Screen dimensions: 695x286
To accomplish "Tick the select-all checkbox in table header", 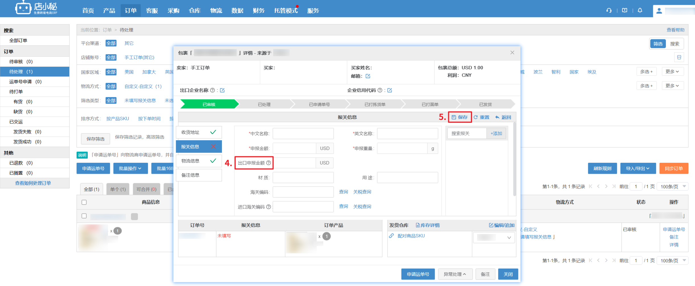I will click(84, 202).
